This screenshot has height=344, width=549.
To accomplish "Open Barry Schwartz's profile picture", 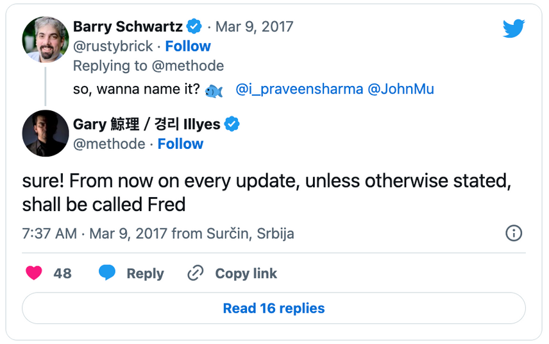I will [x=46, y=40].
